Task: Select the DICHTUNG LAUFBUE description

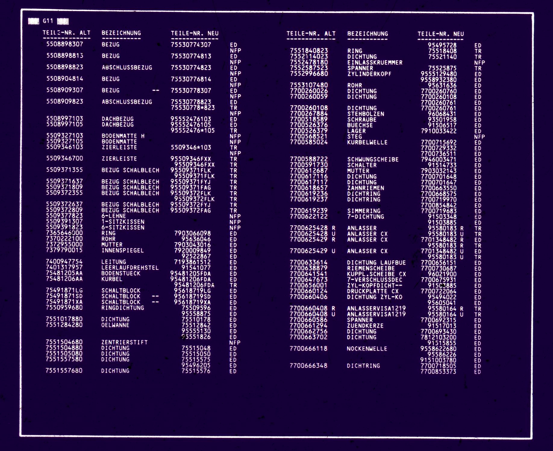Action: 376,263
